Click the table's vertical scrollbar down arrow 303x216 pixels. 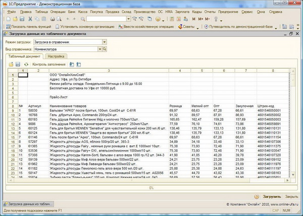293,175
